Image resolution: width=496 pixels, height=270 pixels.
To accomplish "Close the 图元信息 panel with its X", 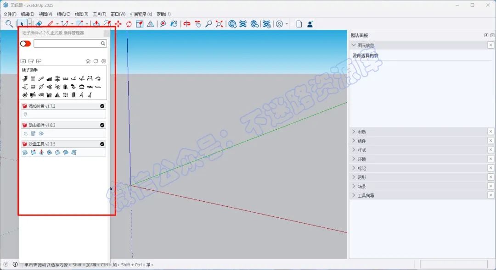I will point(490,45).
